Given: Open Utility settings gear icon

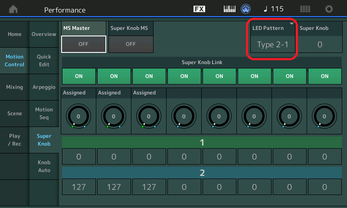Looking at the screenshot, I should pyautogui.click(x=329, y=9).
